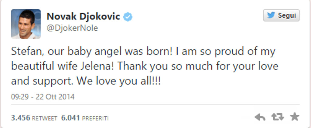This screenshot has height=128, width=311.
Task: Reply to the tweet with arrow icon
Action: coord(260,117)
